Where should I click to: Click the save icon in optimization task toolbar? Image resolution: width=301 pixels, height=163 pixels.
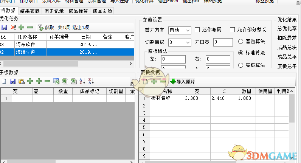[x=4, y=28]
